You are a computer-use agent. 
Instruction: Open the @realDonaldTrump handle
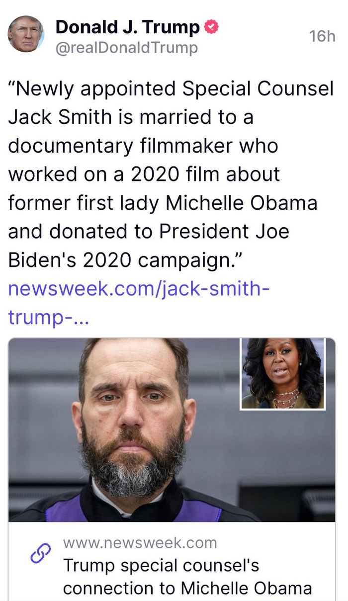tap(127, 48)
